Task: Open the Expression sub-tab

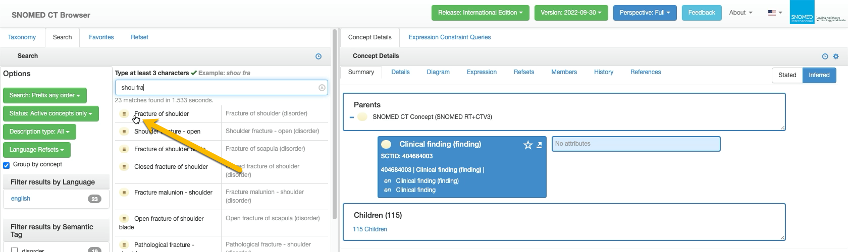Action: [x=482, y=72]
